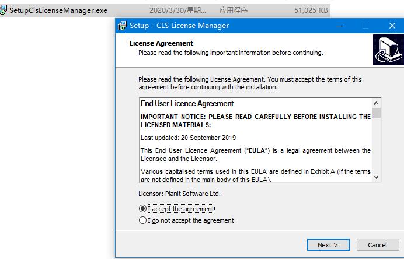Click the Last updated 20 September 2019 text
The width and height of the screenshot is (404, 259).
point(188,138)
